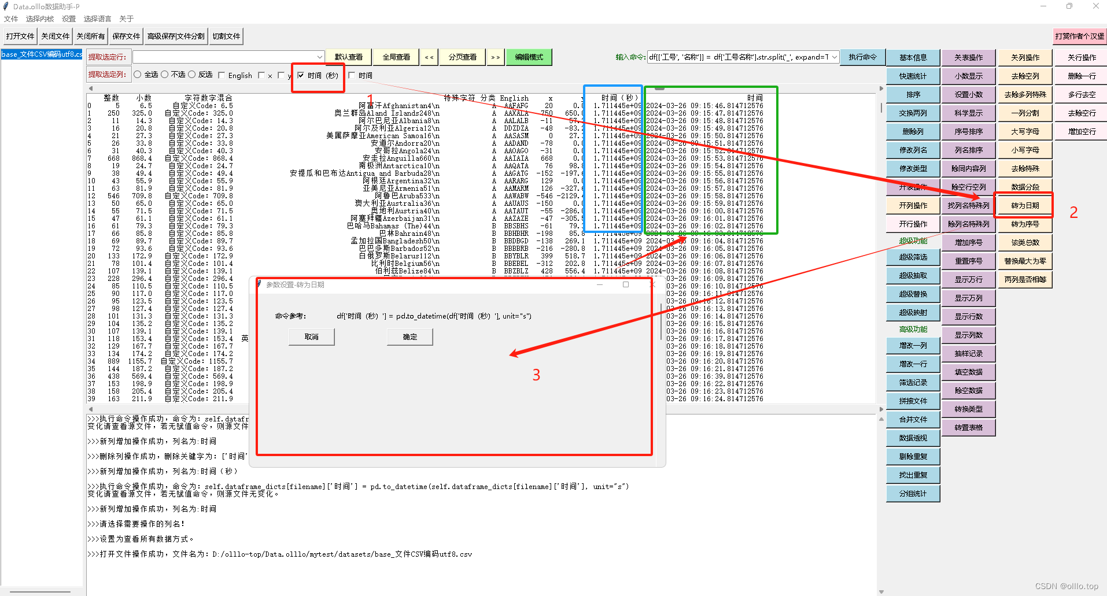Click the 执行命令 button

coord(862,57)
